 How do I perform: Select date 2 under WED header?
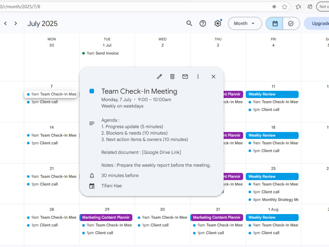163,45
